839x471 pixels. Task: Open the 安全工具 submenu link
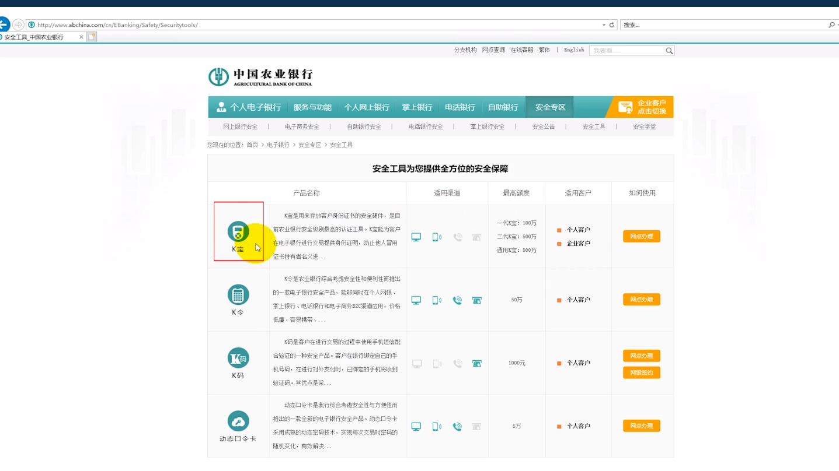point(594,126)
